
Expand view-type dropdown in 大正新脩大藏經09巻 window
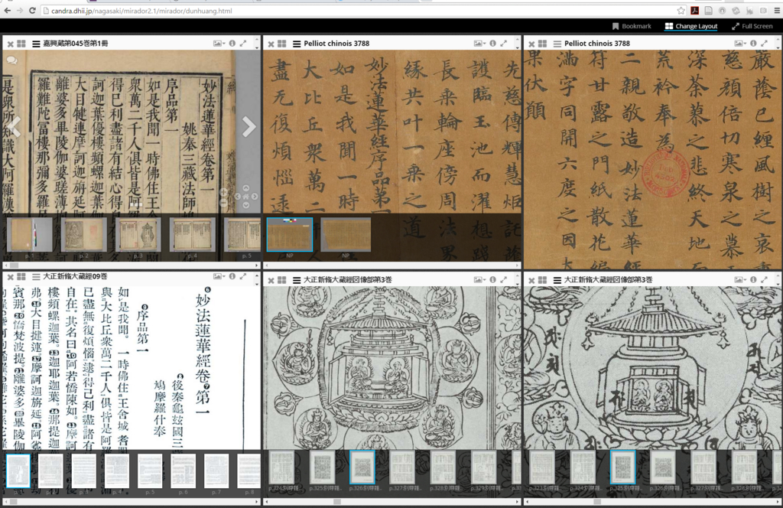(219, 276)
